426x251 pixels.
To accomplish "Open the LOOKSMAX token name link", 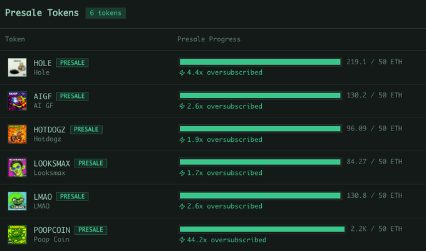I will pos(51,163).
